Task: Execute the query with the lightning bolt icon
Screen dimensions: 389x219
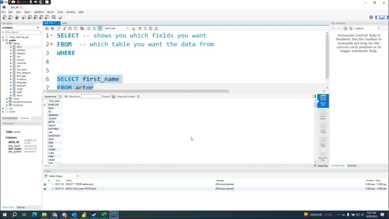Action: coord(59,28)
